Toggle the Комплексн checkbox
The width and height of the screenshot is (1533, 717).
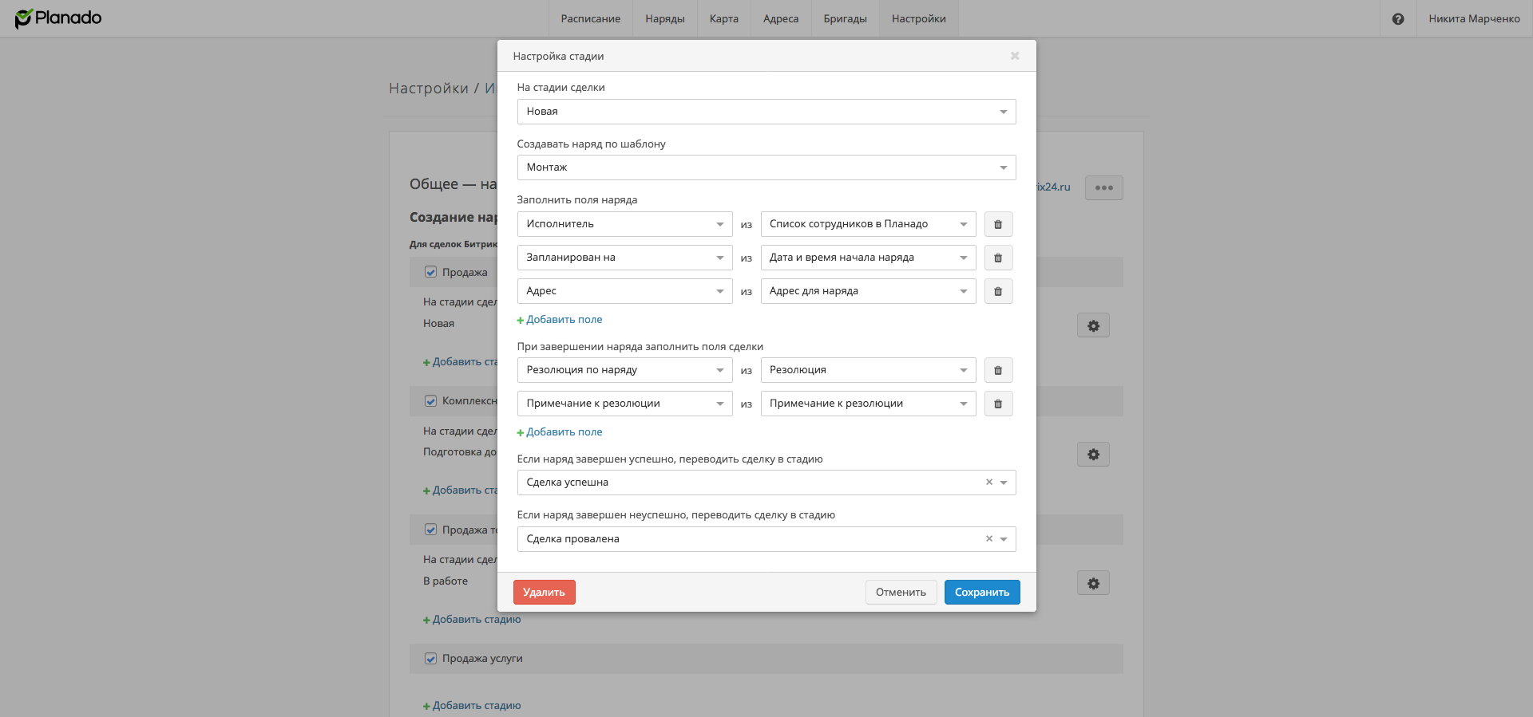coord(430,401)
